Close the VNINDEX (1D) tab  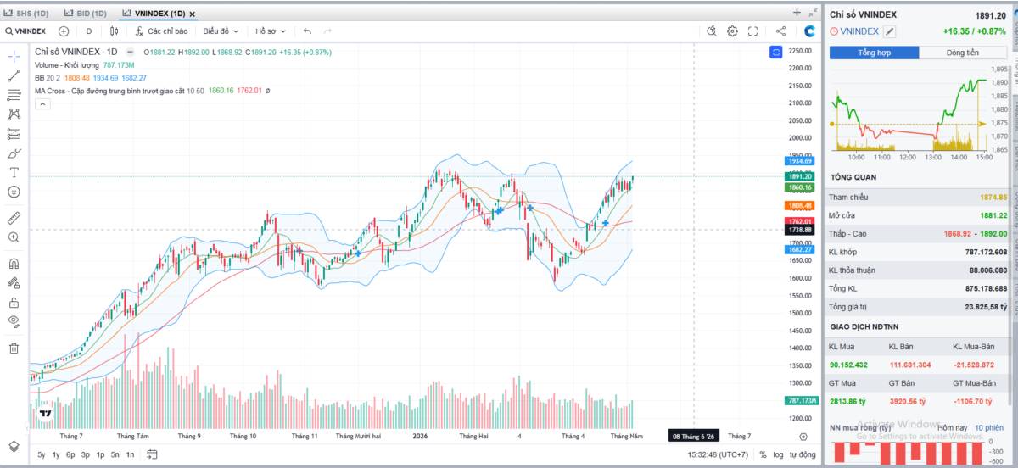tap(192, 14)
